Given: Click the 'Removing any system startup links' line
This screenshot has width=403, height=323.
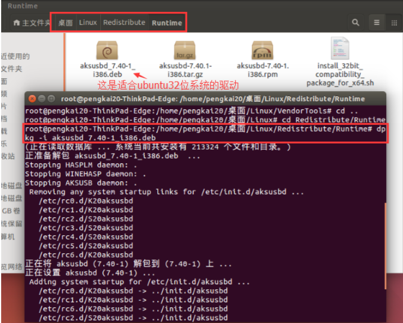Looking at the screenshot, I should click(x=166, y=192).
